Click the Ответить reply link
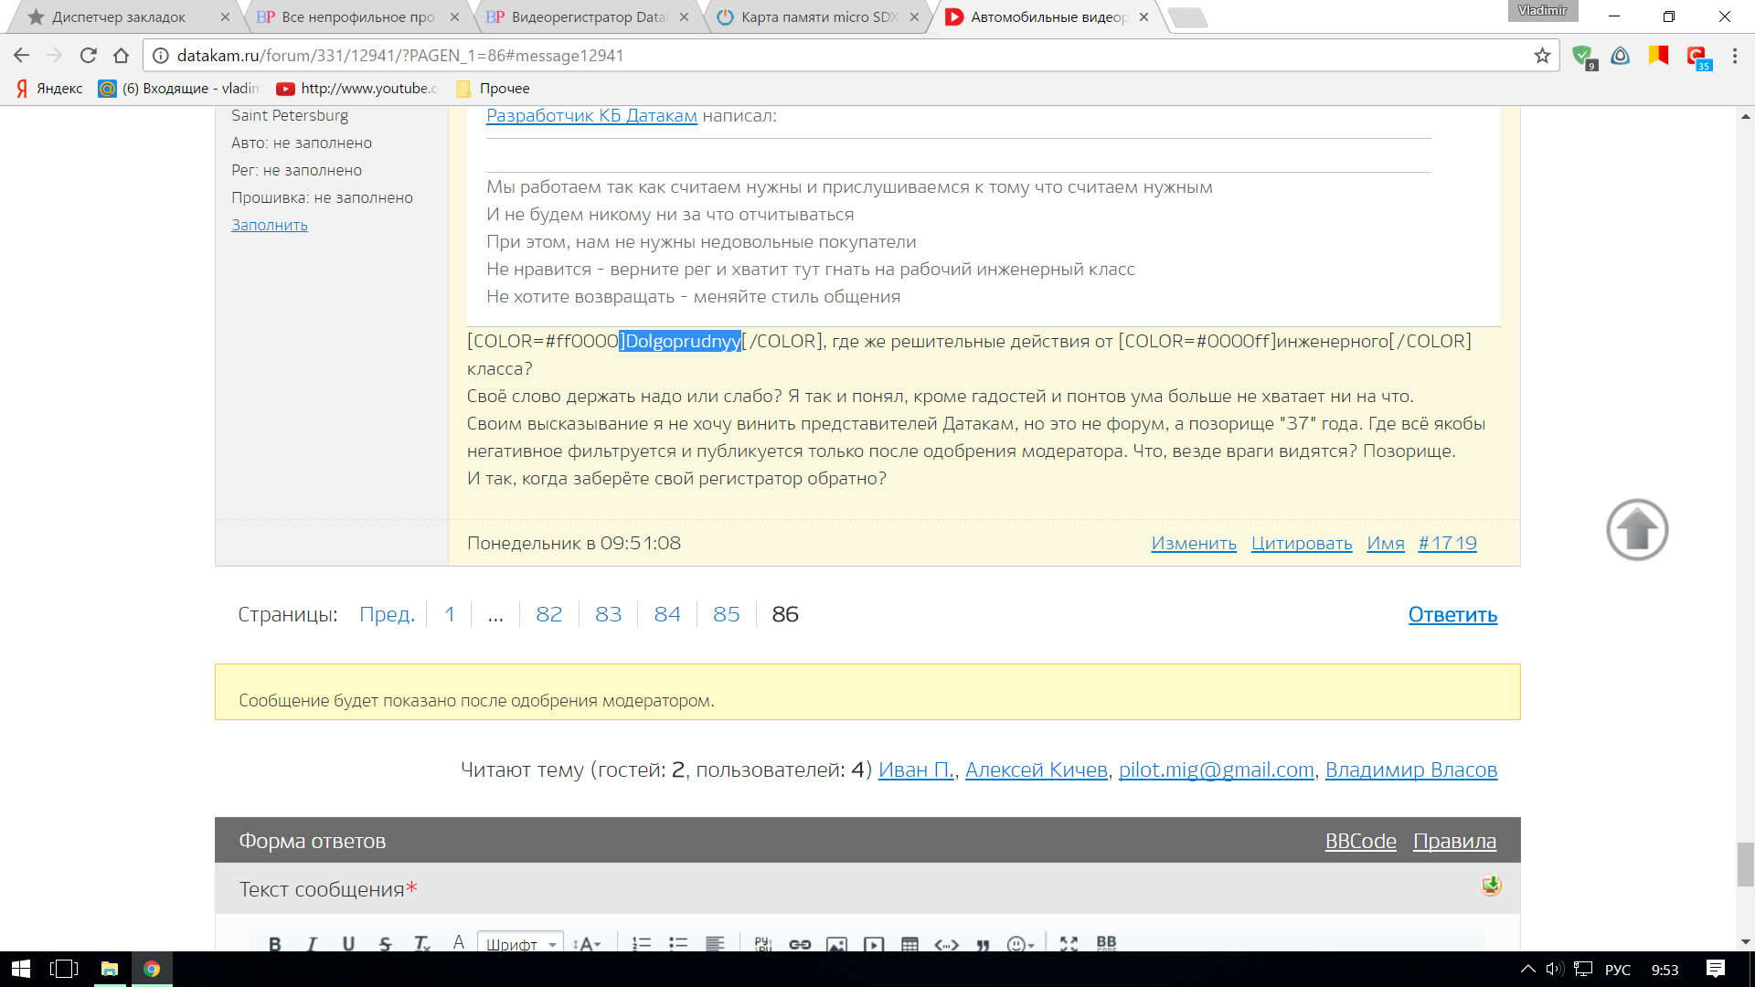 click(x=1452, y=615)
